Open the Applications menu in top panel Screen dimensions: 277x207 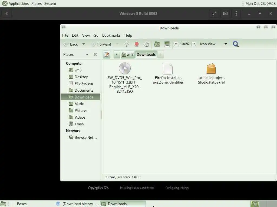(15, 4)
